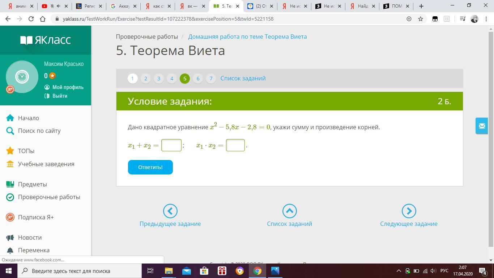Go back in browser history
Screen dimensions: 494x278
8,19
